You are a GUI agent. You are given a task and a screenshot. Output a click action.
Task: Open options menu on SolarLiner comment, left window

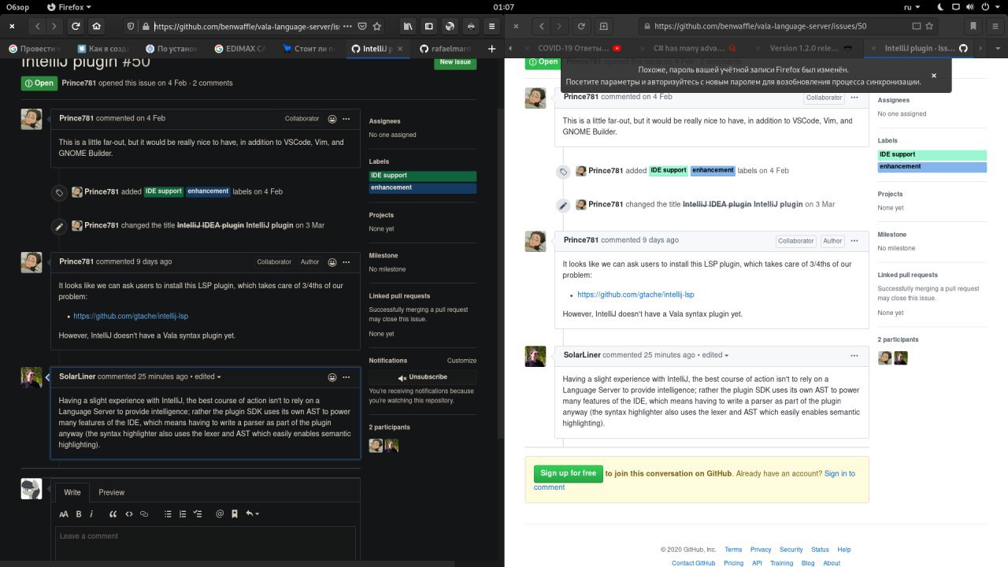pos(346,377)
